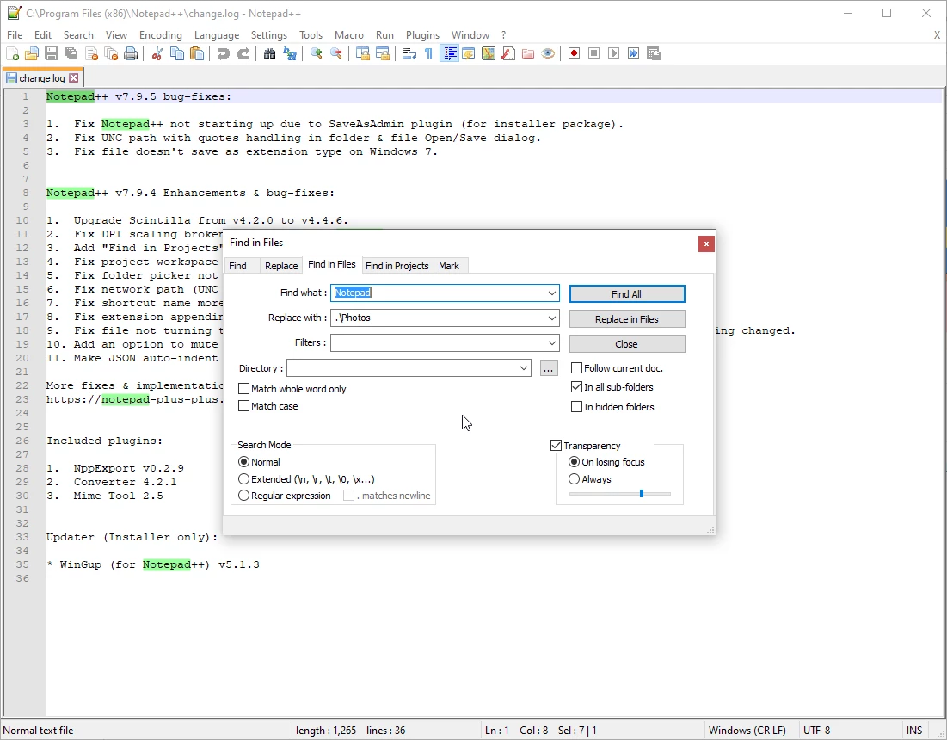947x740 pixels.
Task: Click the Open file toolbar icon
Action: [32, 53]
